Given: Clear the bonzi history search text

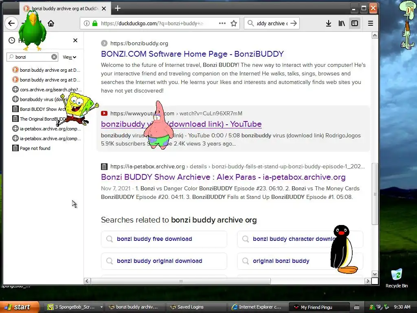Looking at the screenshot, I should 54,57.
